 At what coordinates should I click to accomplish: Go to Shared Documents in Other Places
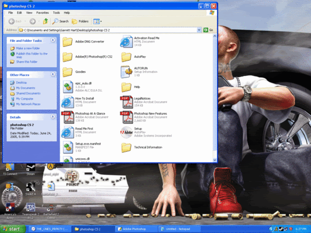point(28,93)
